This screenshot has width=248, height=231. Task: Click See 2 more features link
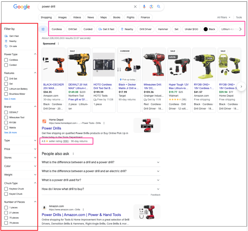tap(10, 99)
